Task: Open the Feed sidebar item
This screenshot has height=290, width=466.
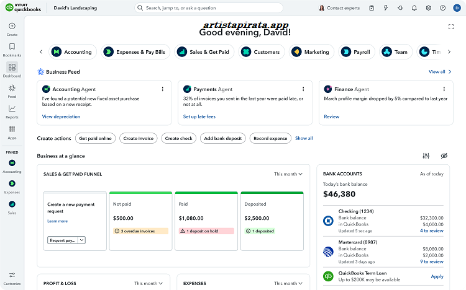Action: [12, 91]
